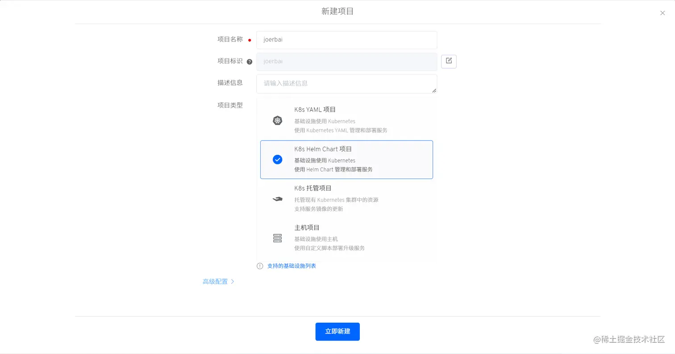Pick the 主机项目 project type title

click(x=307, y=227)
